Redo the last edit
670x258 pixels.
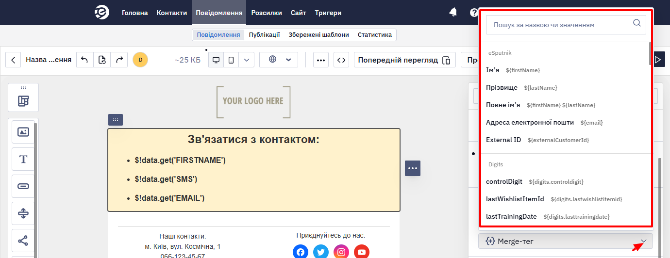click(119, 60)
